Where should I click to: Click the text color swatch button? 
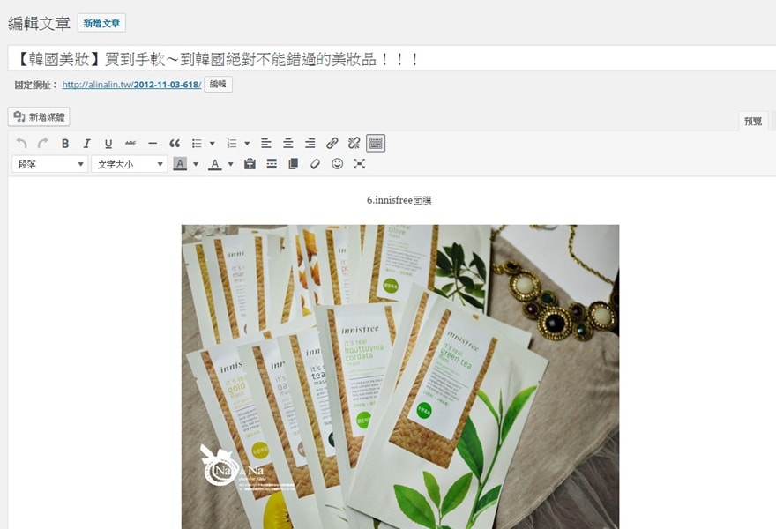(214, 164)
